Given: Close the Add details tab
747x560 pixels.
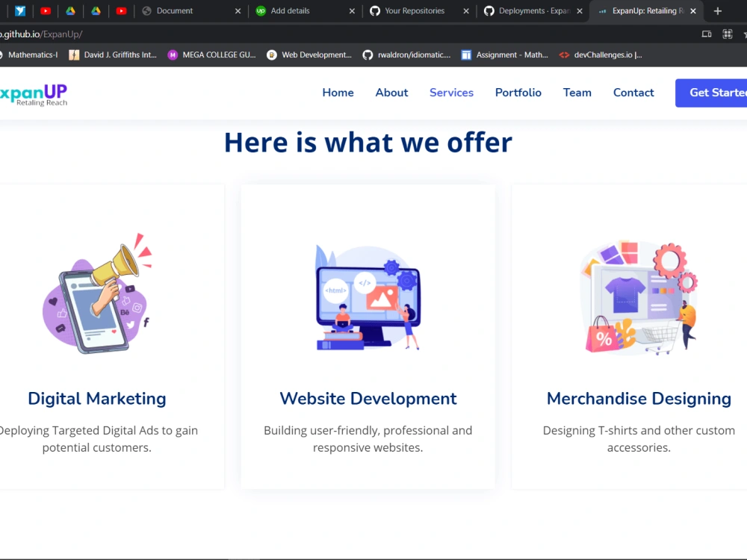Looking at the screenshot, I should click(x=352, y=11).
